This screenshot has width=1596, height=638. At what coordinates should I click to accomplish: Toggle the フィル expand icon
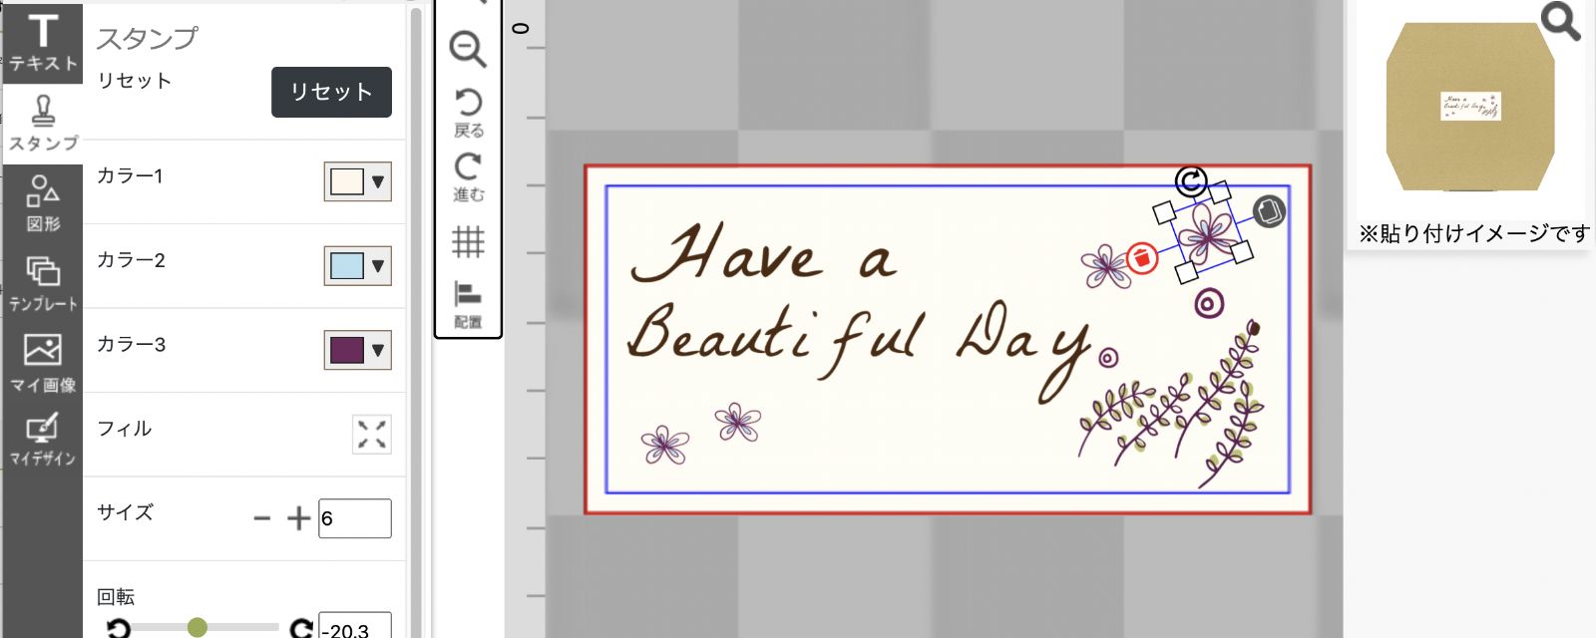pos(371,435)
